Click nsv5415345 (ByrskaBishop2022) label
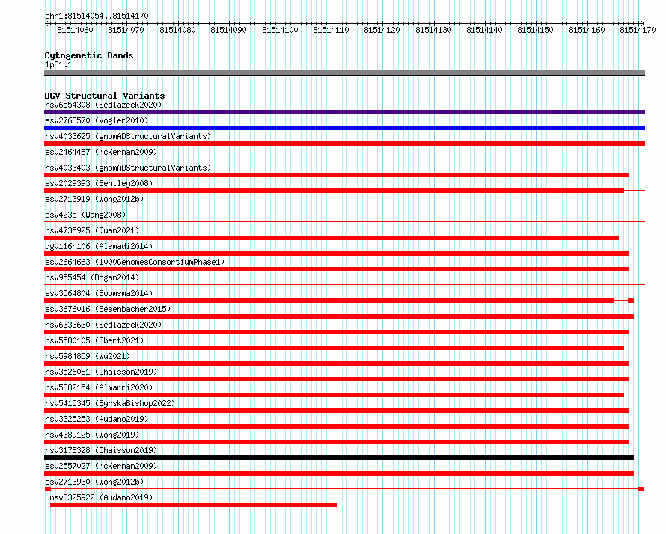666x534 pixels. click(x=110, y=403)
